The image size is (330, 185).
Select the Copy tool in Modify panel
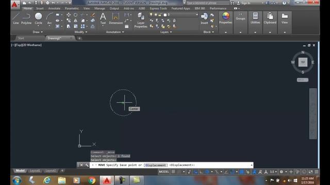click(69, 21)
